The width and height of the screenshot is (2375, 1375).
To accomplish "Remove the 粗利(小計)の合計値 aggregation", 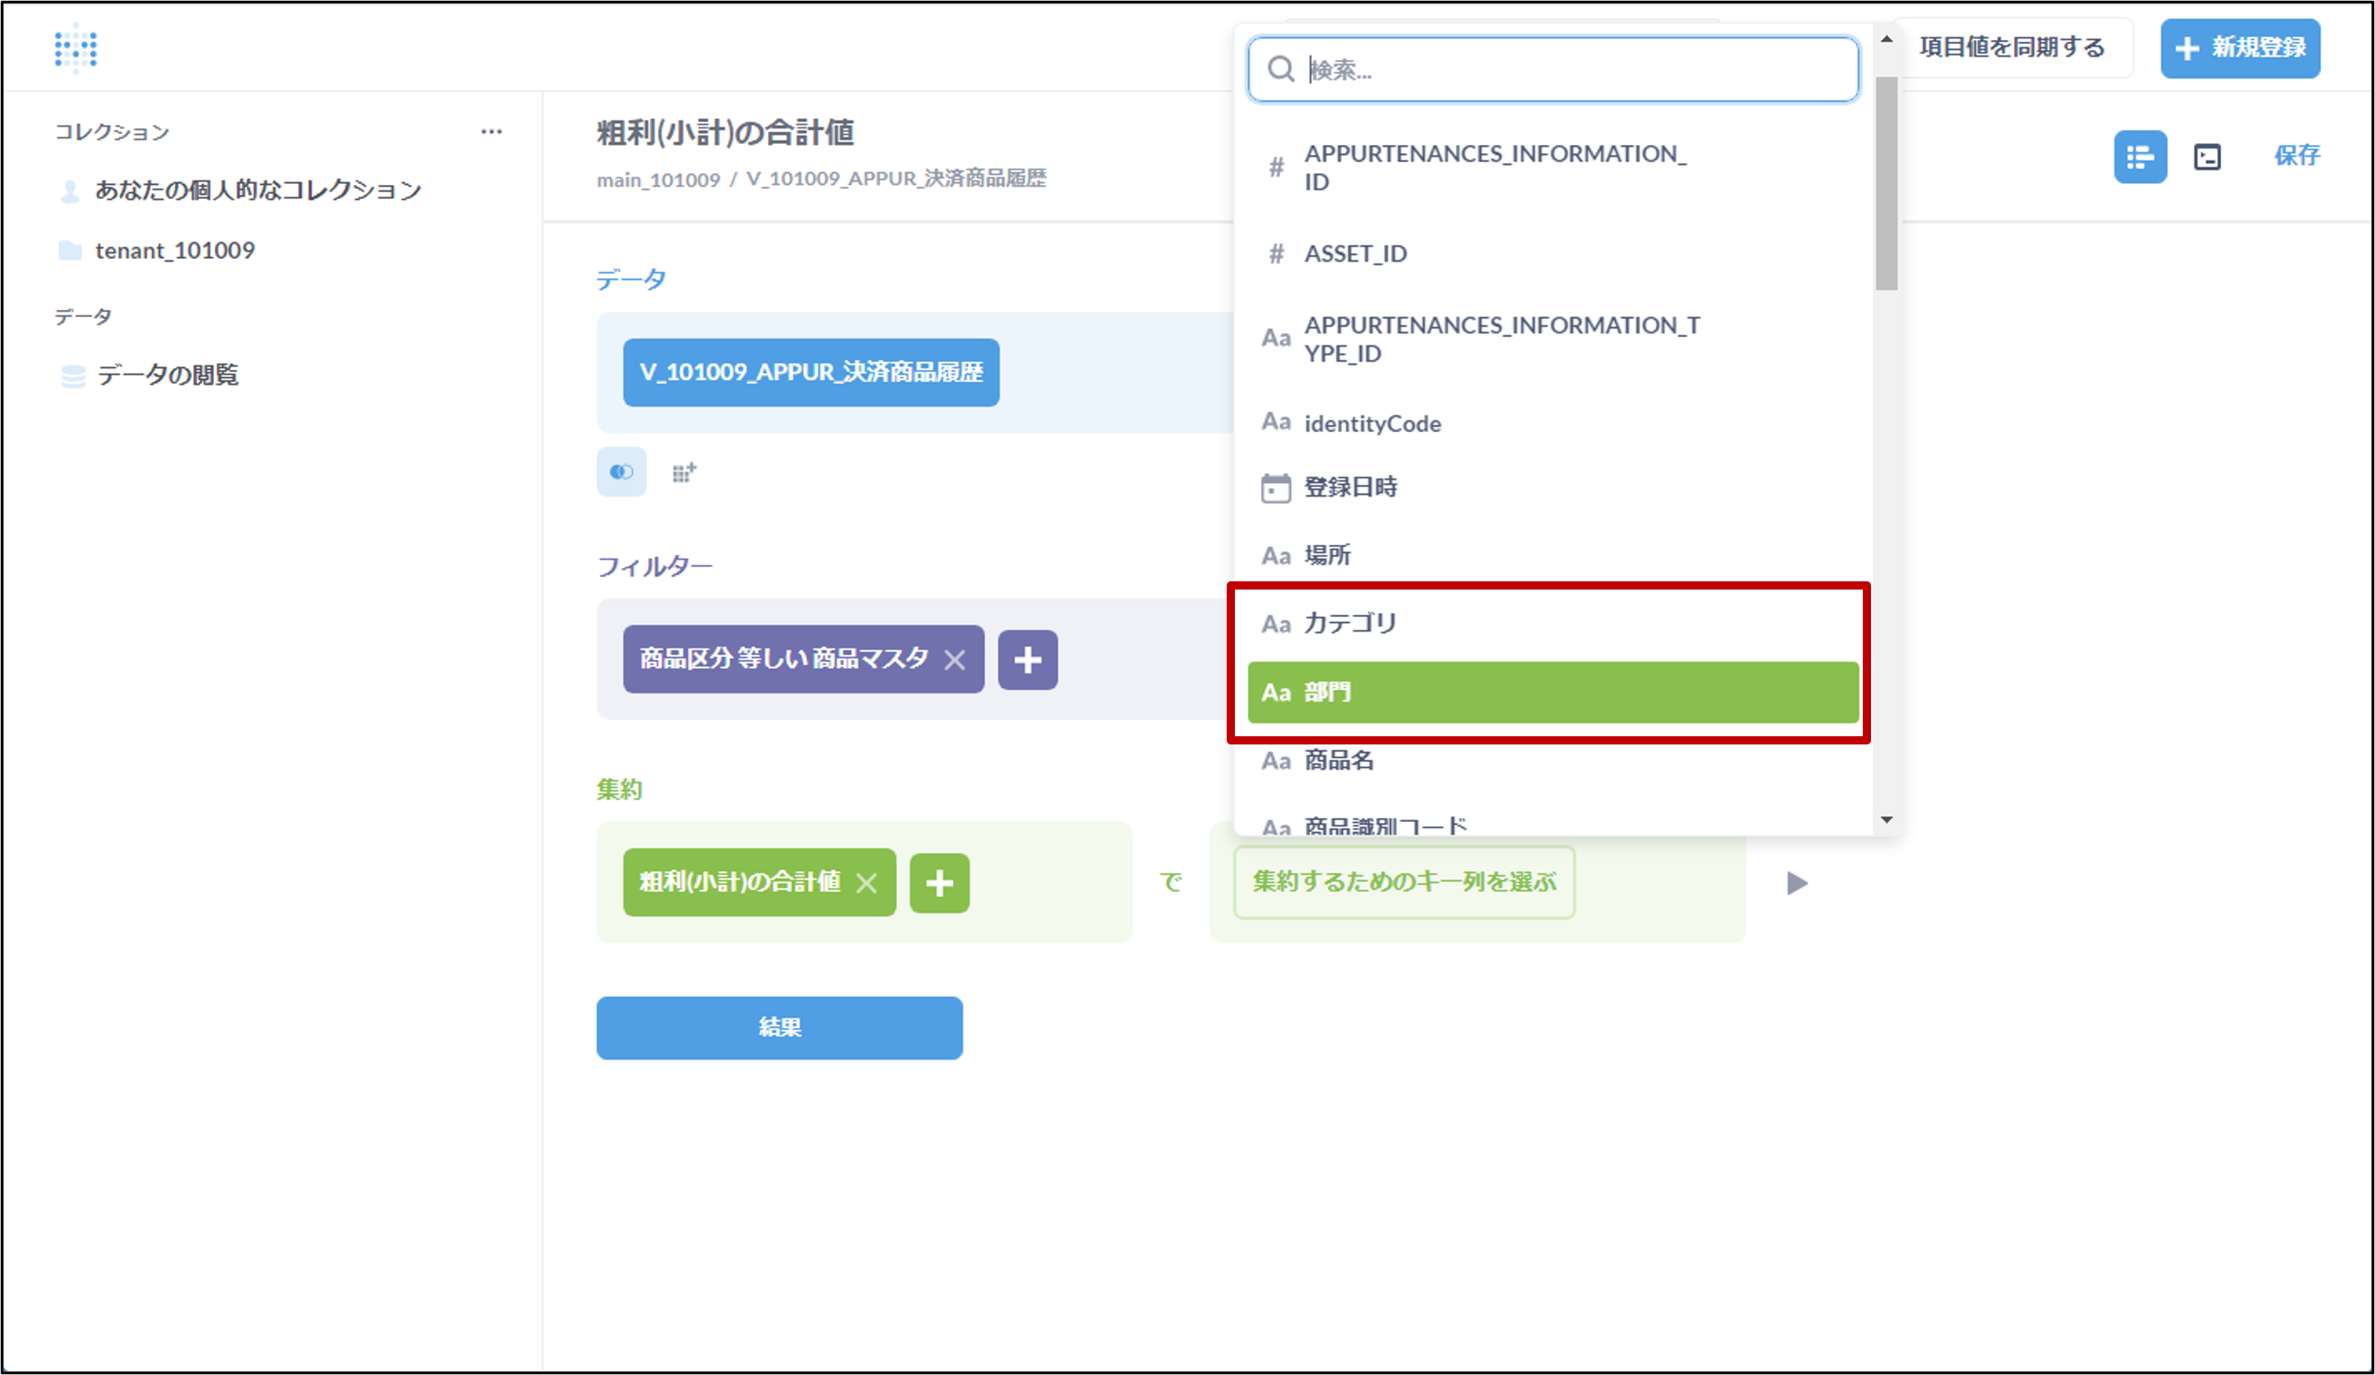I will coord(866,883).
